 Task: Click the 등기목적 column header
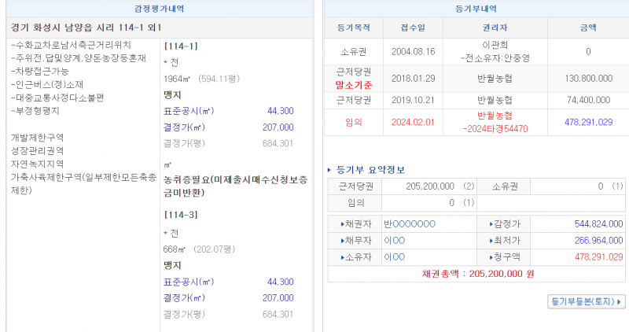(x=353, y=27)
